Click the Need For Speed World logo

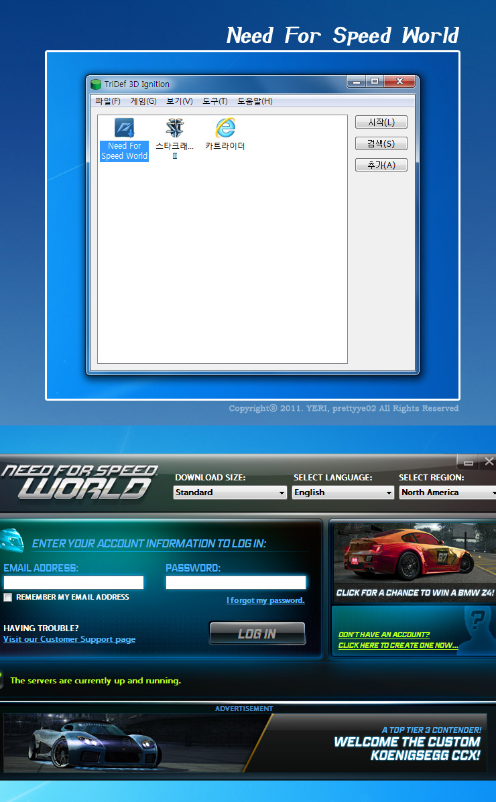tap(79, 482)
